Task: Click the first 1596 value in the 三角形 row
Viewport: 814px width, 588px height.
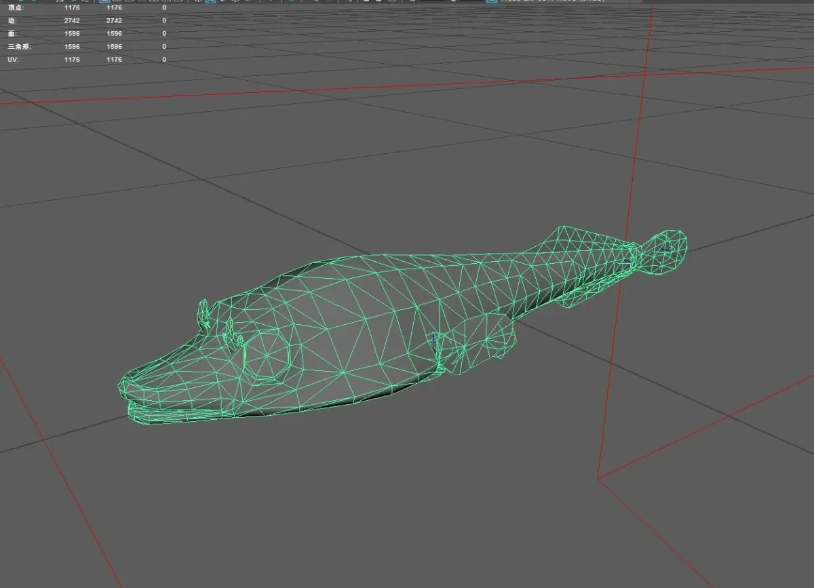Action: pos(72,47)
